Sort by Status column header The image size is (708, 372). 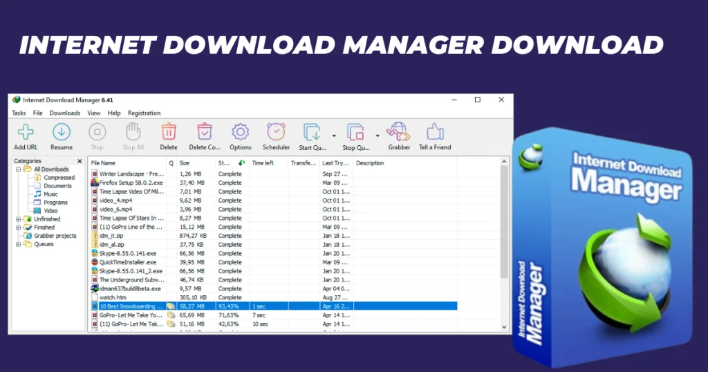(232, 163)
